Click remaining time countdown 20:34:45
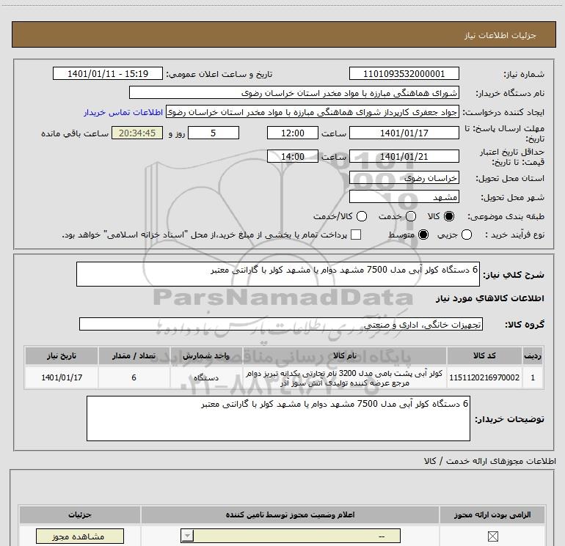Screen dimensions: 565x546 137,133
